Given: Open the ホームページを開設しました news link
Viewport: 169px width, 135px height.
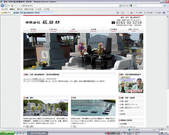Looking at the screenshot, I should [35, 79].
